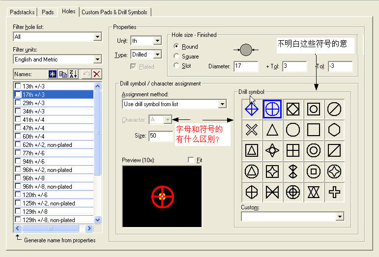
Task: Select the 17th +/-3 hole entry
Action: click(54, 94)
